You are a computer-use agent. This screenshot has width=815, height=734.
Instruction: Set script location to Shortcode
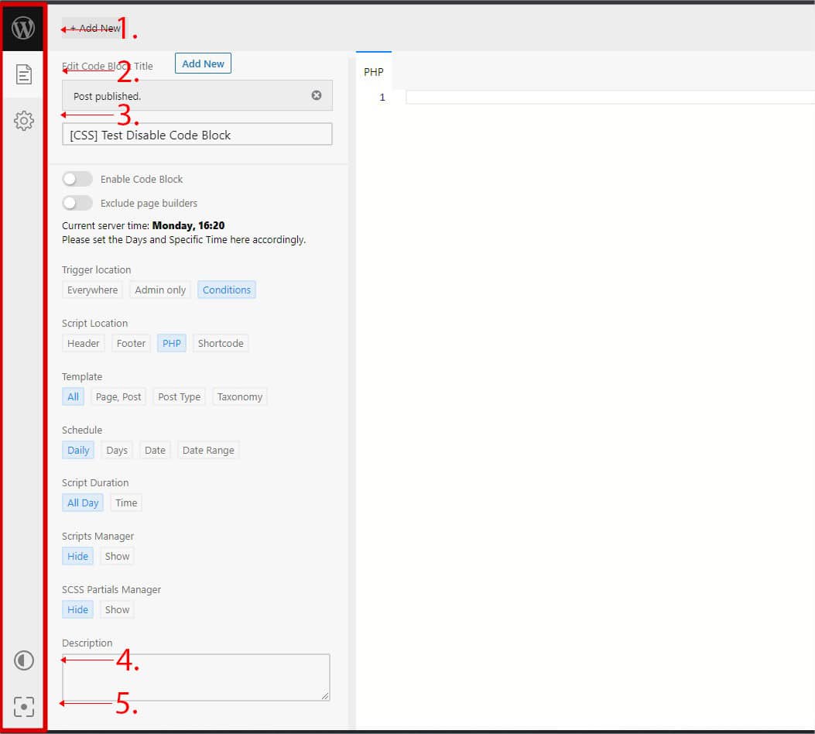(221, 343)
